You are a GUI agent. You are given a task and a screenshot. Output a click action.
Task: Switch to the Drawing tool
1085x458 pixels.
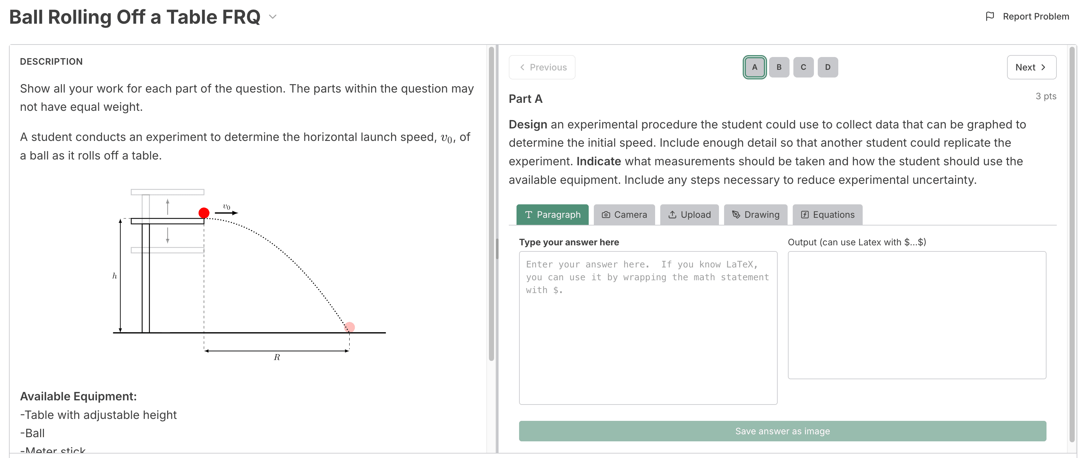pos(755,215)
